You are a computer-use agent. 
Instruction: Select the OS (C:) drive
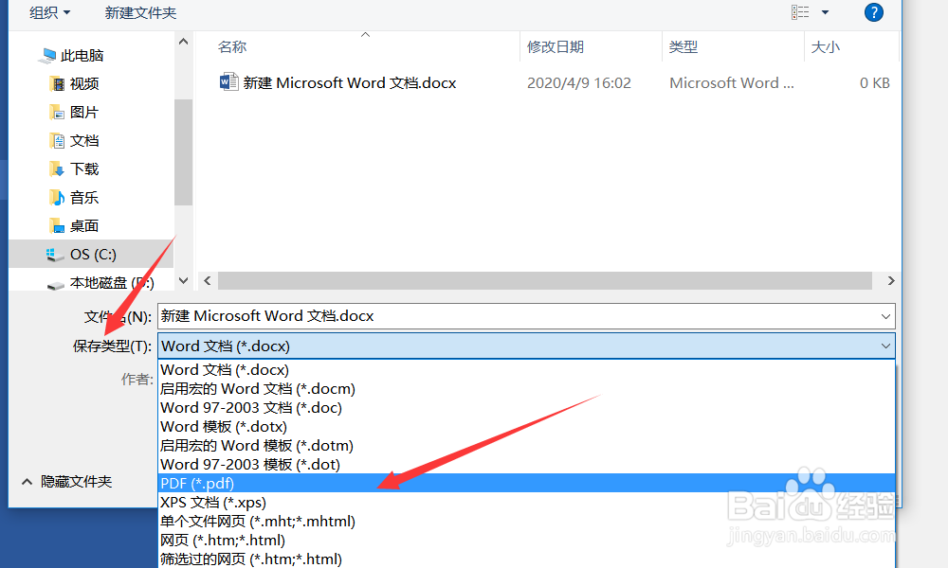pyautogui.click(x=91, y=254)
